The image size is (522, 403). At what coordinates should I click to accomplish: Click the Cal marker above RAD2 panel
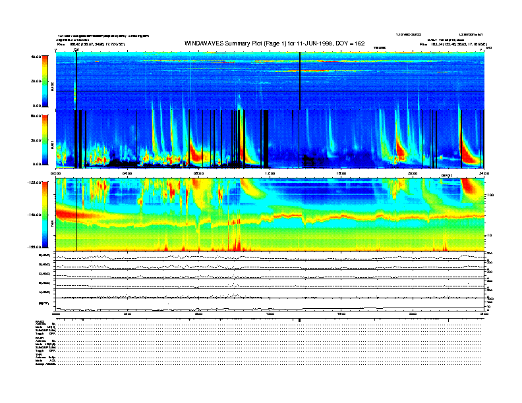pos(76,49)
